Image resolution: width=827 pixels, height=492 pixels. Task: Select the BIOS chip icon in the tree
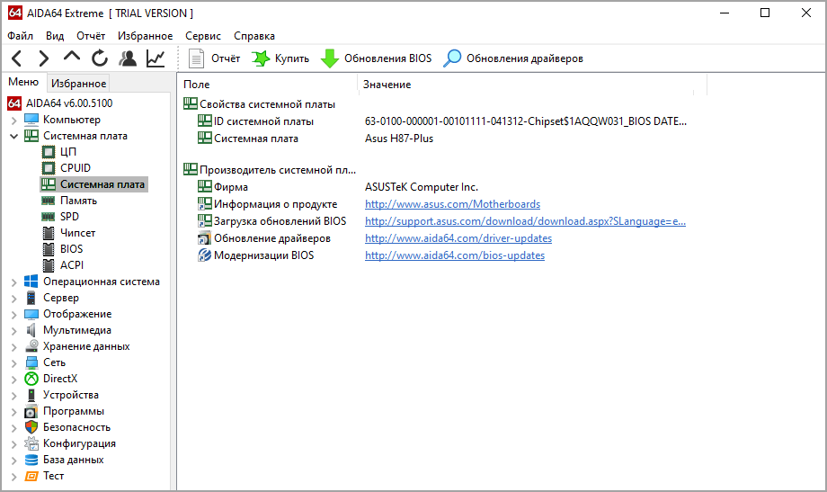coord(49,249)
